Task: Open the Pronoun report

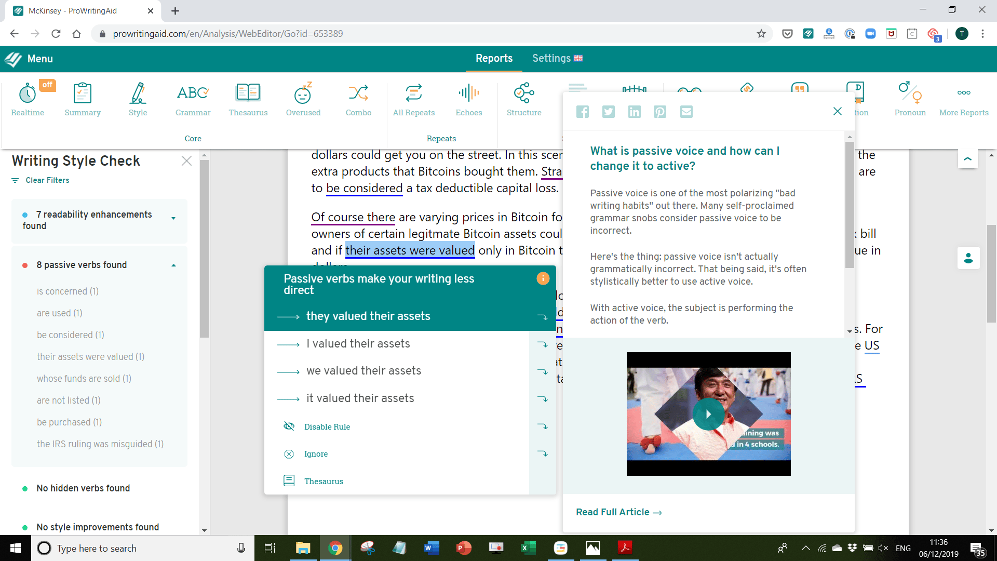Action: 909,99
